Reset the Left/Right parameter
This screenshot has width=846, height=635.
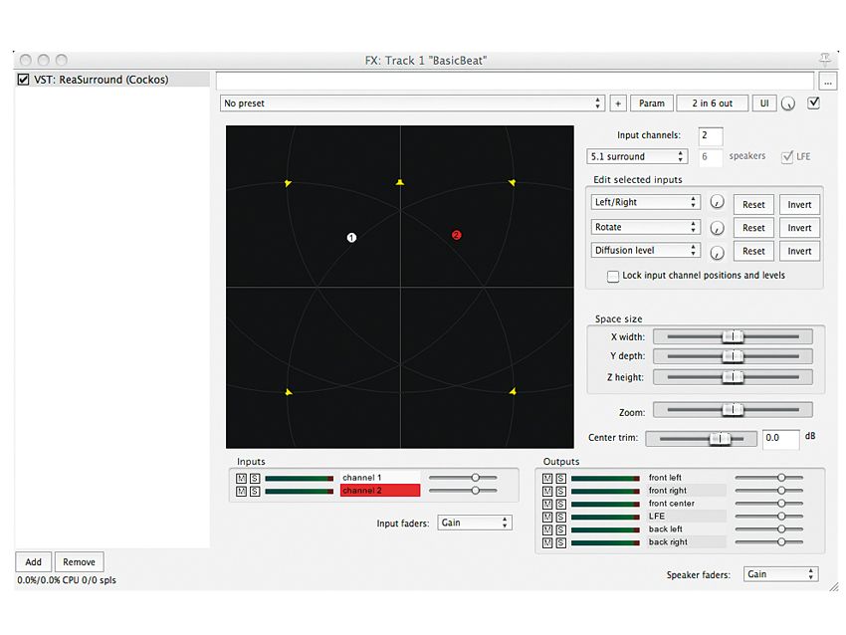753,204
